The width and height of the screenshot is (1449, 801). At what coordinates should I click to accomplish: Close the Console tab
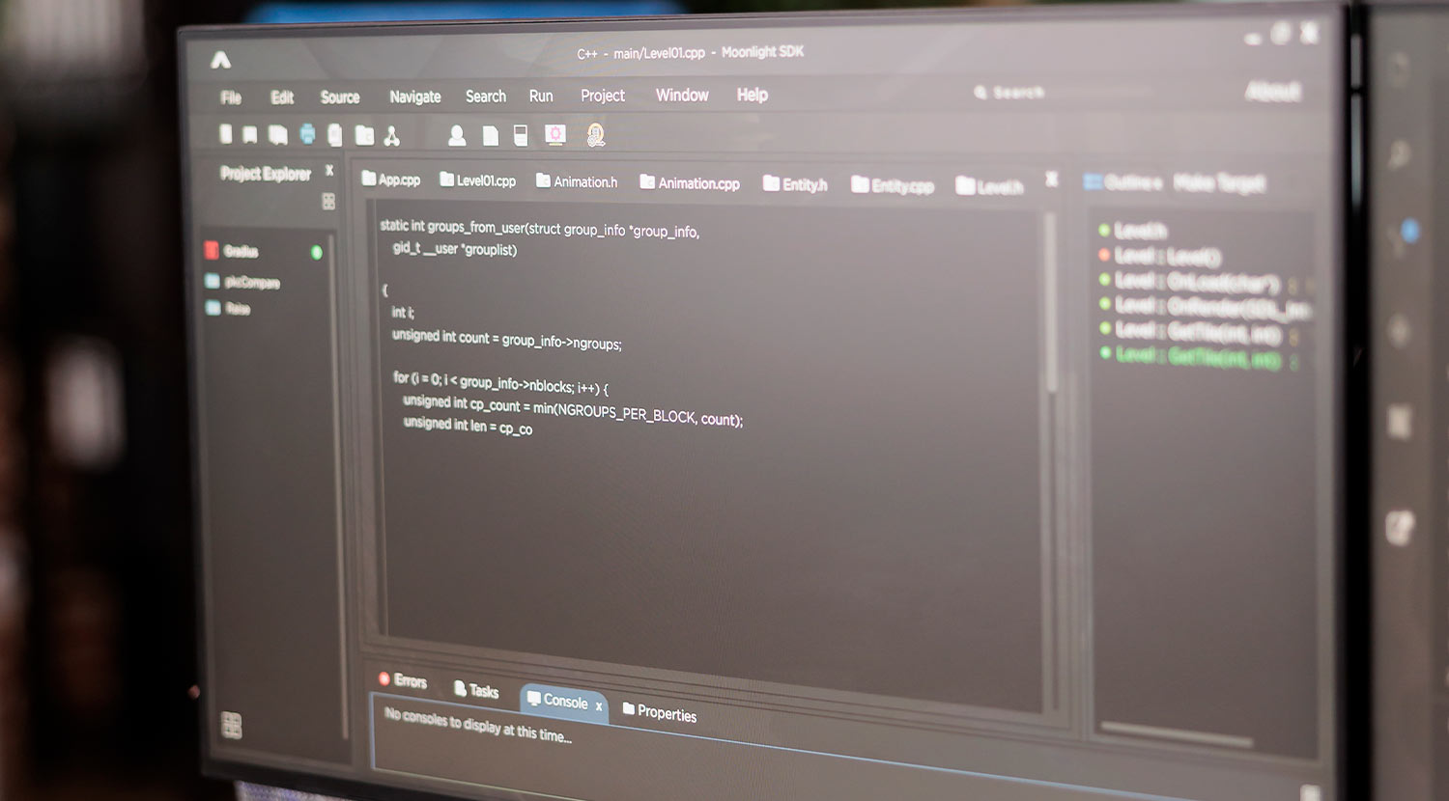pos(599,706)
